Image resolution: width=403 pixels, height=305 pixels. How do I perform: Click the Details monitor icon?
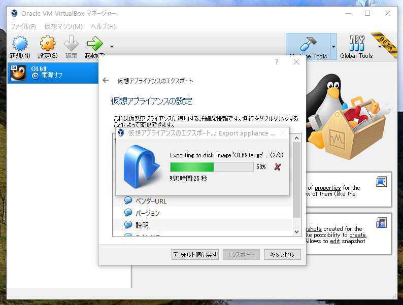pyautogui.click(x=381, y=181)
